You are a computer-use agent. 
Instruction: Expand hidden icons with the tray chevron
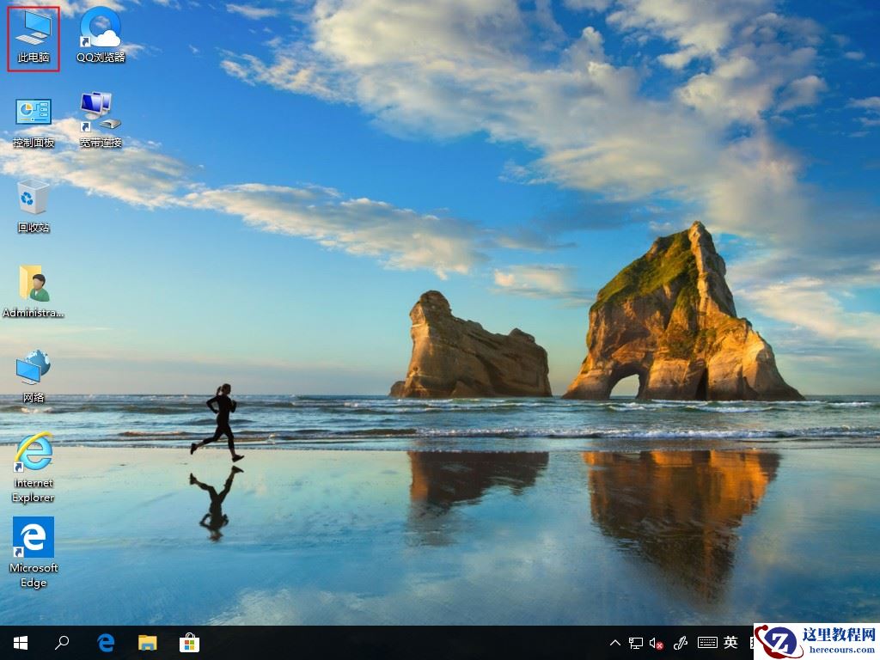(x=614, y=642)
